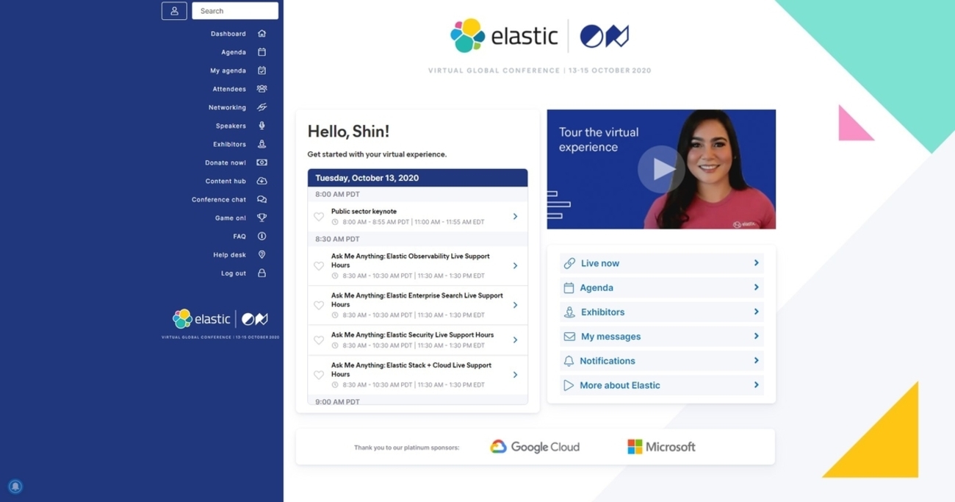Open Elastic Enterprise Search session chevron
Screen dimensions: 955x502
coord(515,305)
